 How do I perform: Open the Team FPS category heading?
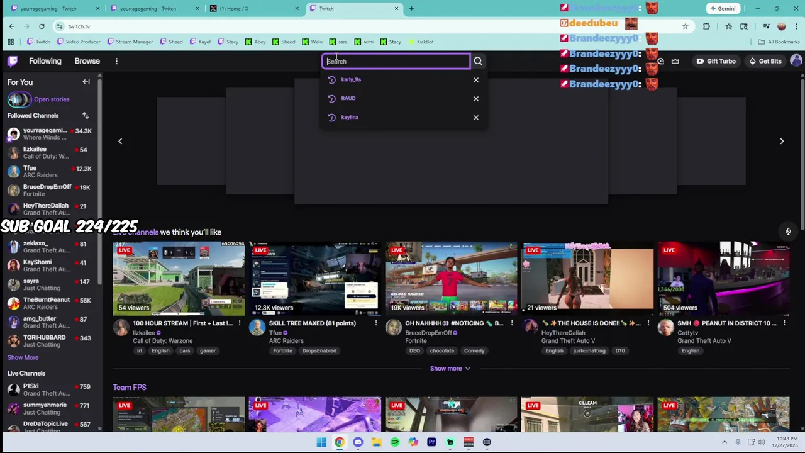pyautogui.click(x=130, y=388)
